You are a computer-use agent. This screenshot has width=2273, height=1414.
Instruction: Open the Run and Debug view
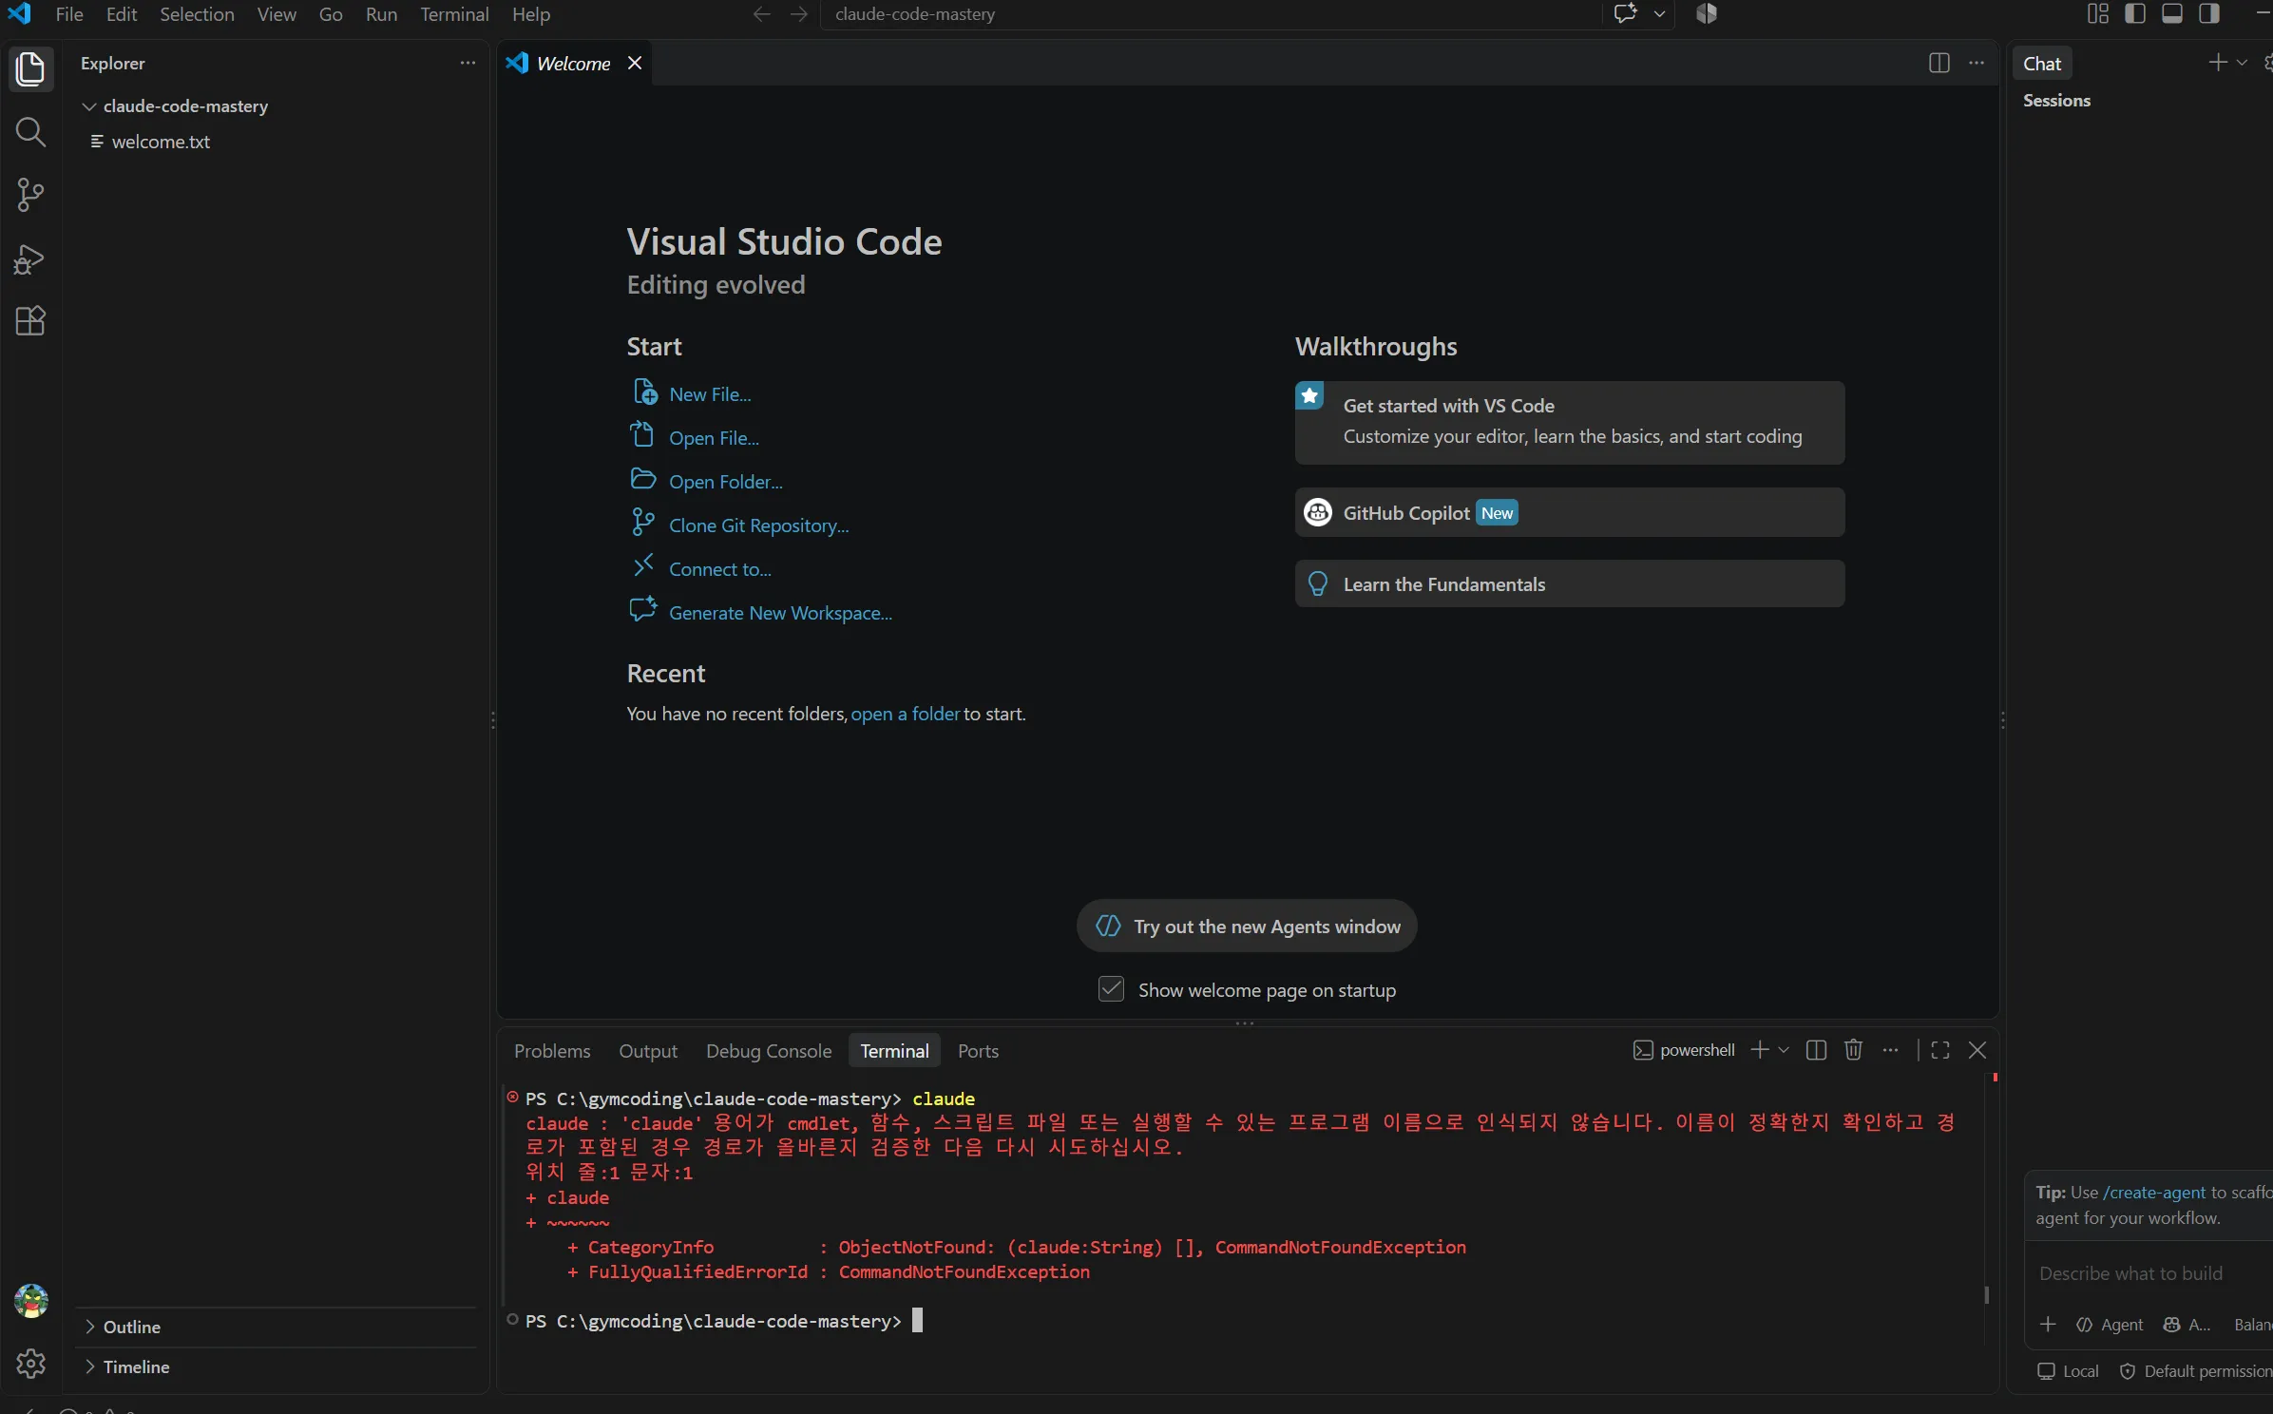click(30, 258)
